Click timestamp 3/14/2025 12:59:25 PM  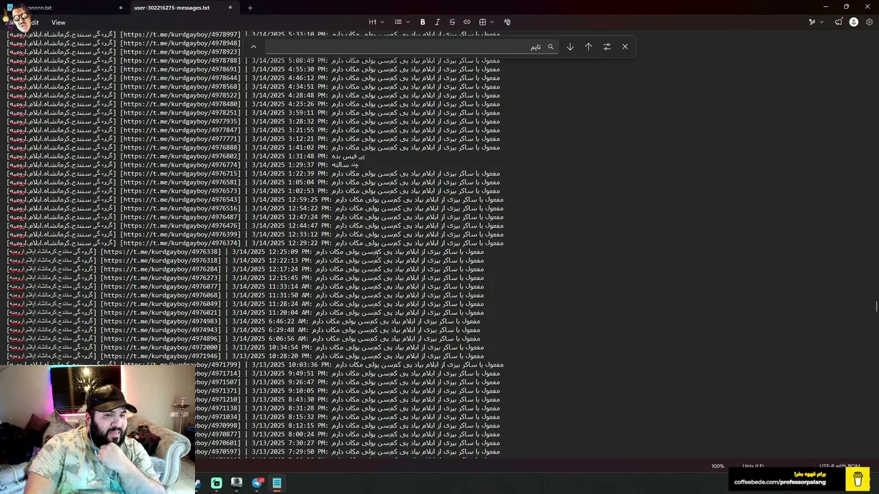click(x=290, y=200)
